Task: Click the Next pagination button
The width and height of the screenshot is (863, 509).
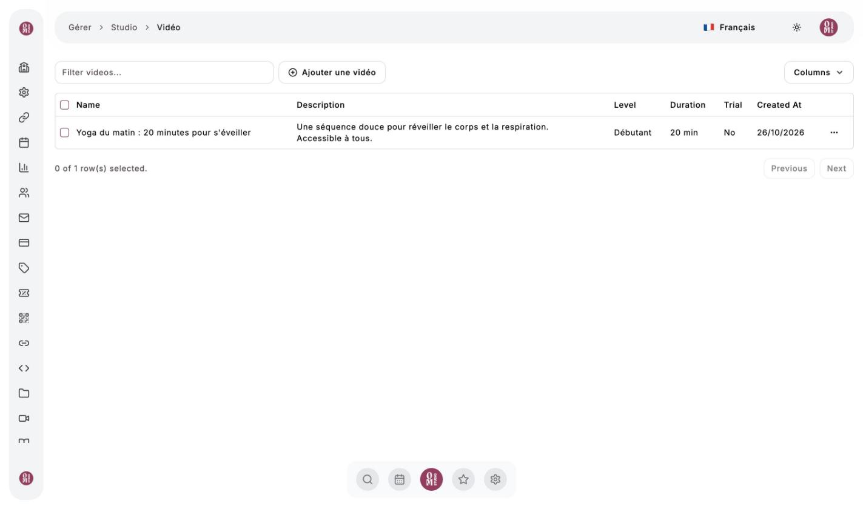Action: coord(836,168)
